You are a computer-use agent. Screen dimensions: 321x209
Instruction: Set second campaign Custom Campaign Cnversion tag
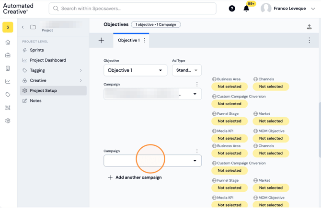(229, 170)
